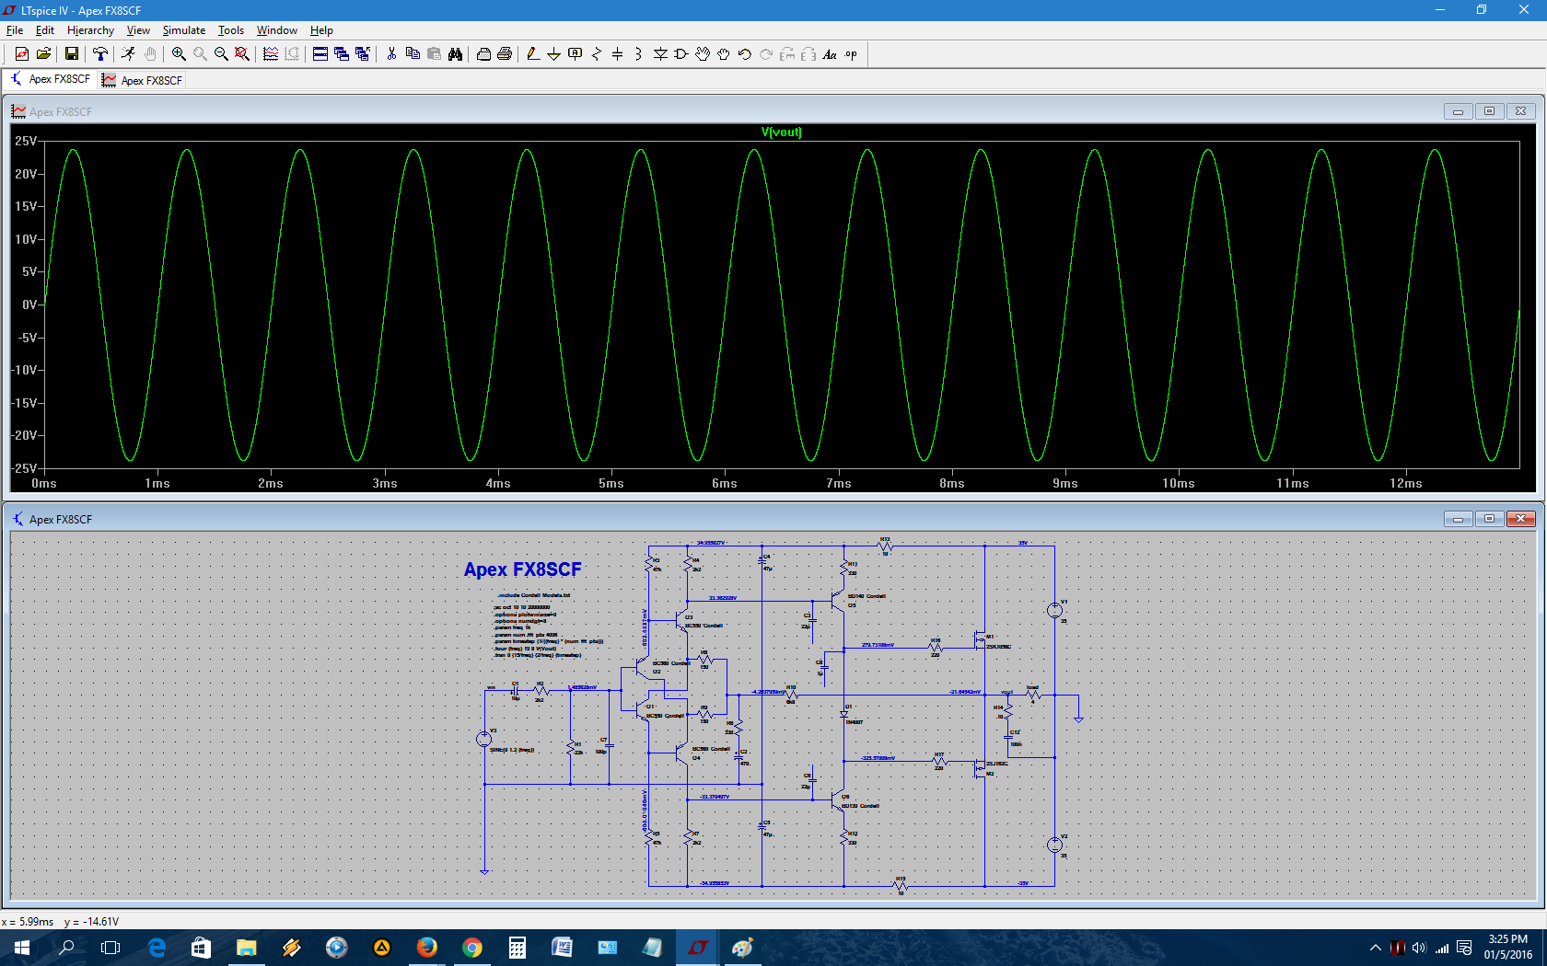Click the 0V label on vertical axis

coord(29,305)
